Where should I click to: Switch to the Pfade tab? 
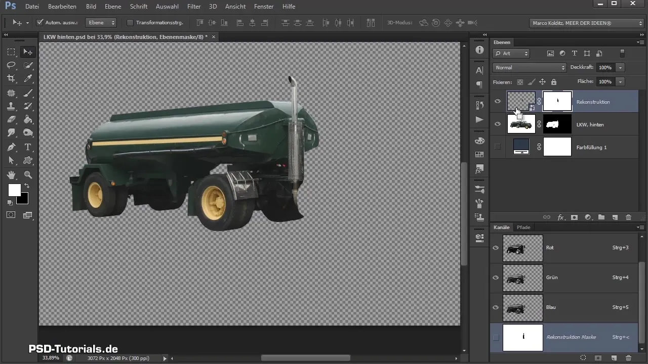(523, 227)
